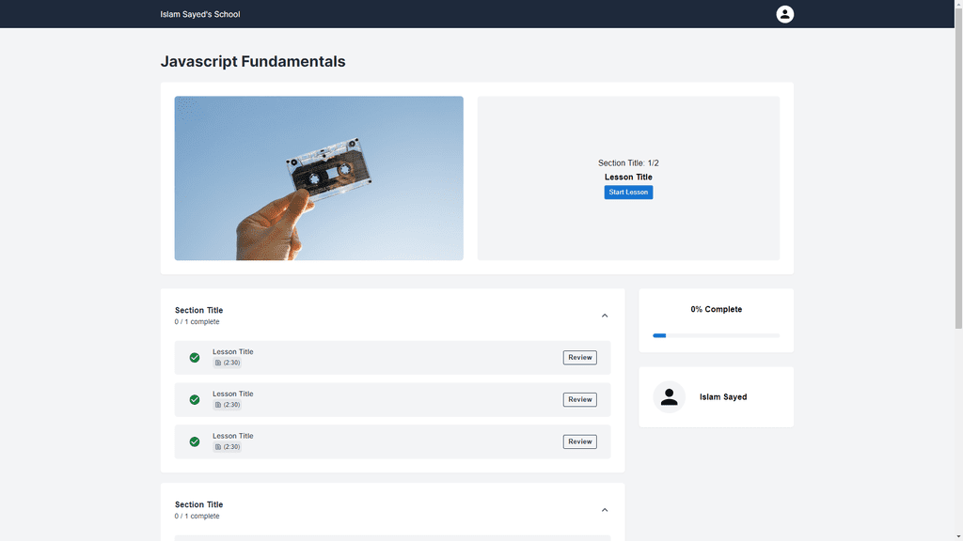Review the second lesson
The image size is (963, 541).
579,399
